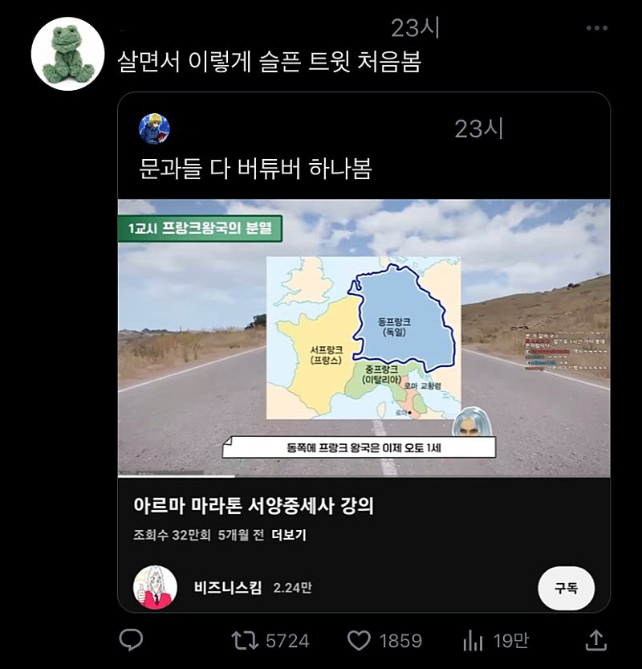Open the three-dot more options menu
Screen dimensions: 642x669
click(x=597, y=28)
